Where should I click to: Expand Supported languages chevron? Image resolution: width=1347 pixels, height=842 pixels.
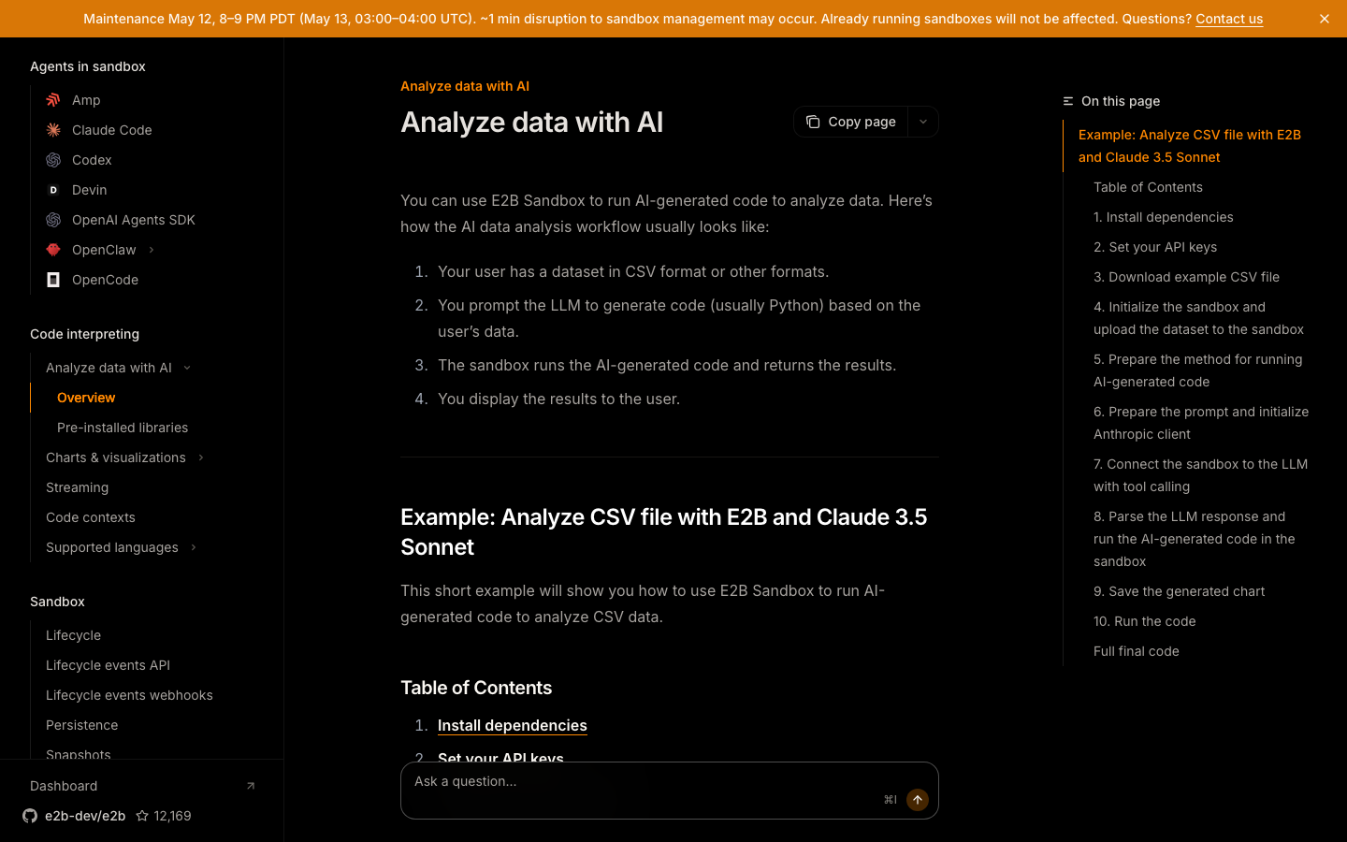pos(194,547)
